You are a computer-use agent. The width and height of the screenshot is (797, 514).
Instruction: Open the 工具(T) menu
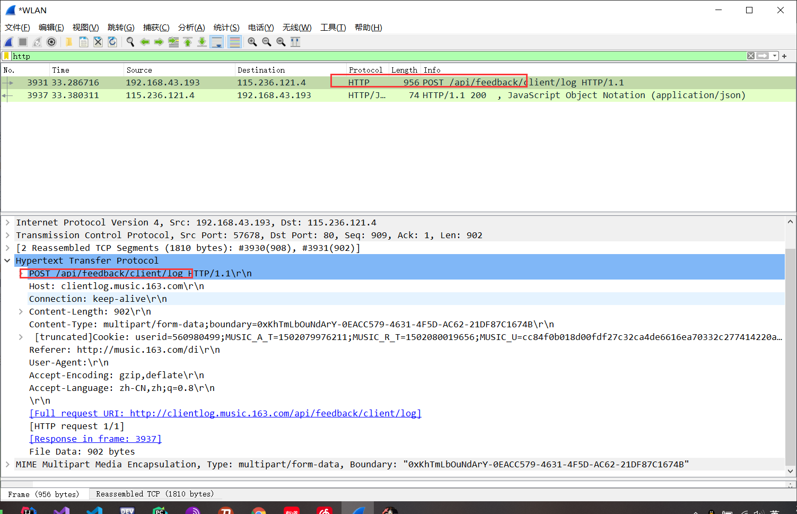coord(333,28)
